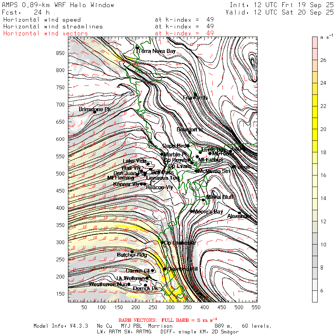Click the white colorbar band below 6

coord(315,296)
